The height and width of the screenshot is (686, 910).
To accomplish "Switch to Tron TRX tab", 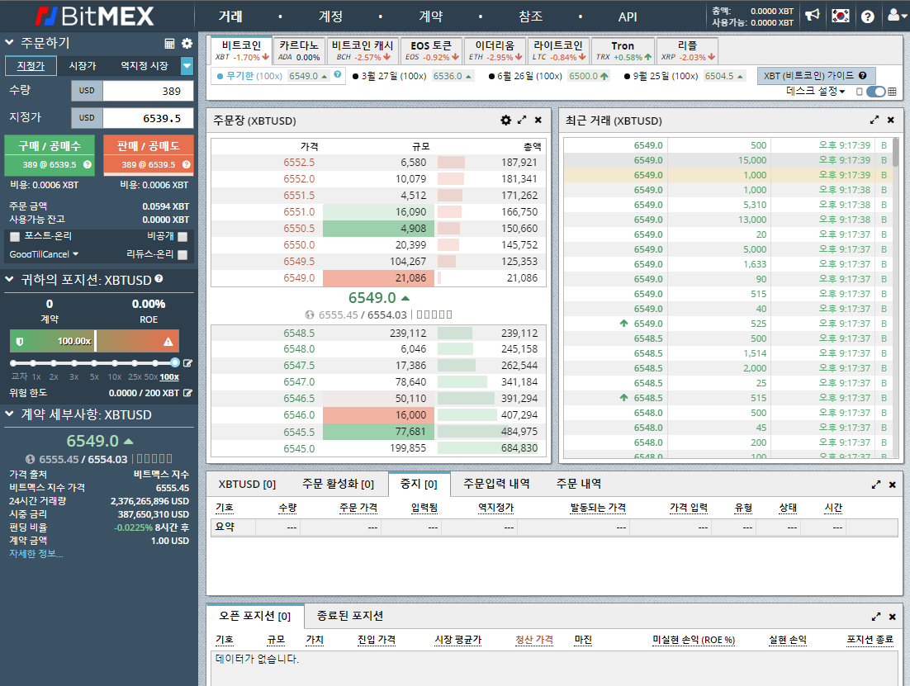I will pyautogui.click(x=623, y=50).
